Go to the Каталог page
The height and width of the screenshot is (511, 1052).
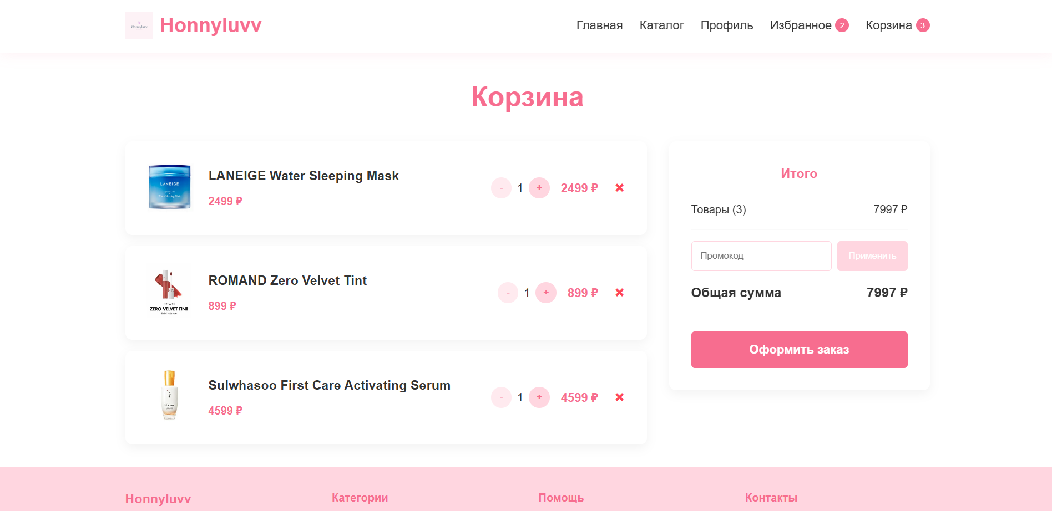click(661, 25)
